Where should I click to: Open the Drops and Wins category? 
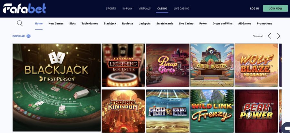(x=222, y=23)
